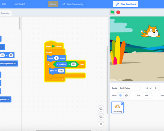The width and height of the screenshot is (164, 131).
Task: Stop the project with the red stop sign
Action: (x=118, y=12)
